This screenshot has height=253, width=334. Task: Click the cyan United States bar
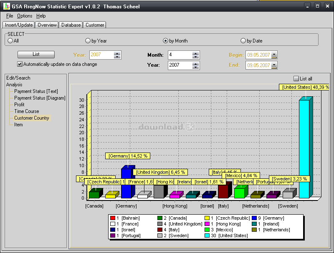coord(306,147)
